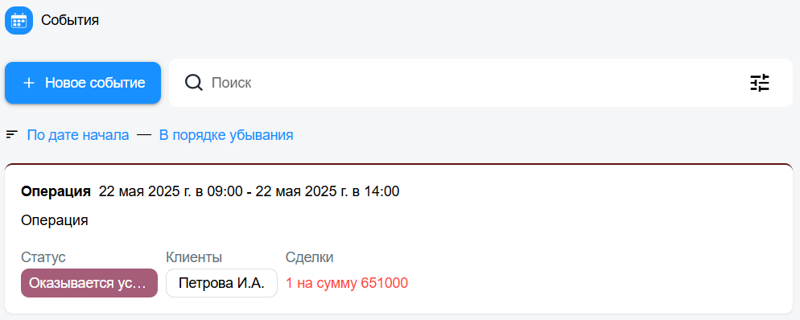
Task: Click the blue calendar Events icon
Action: point(19,20)
